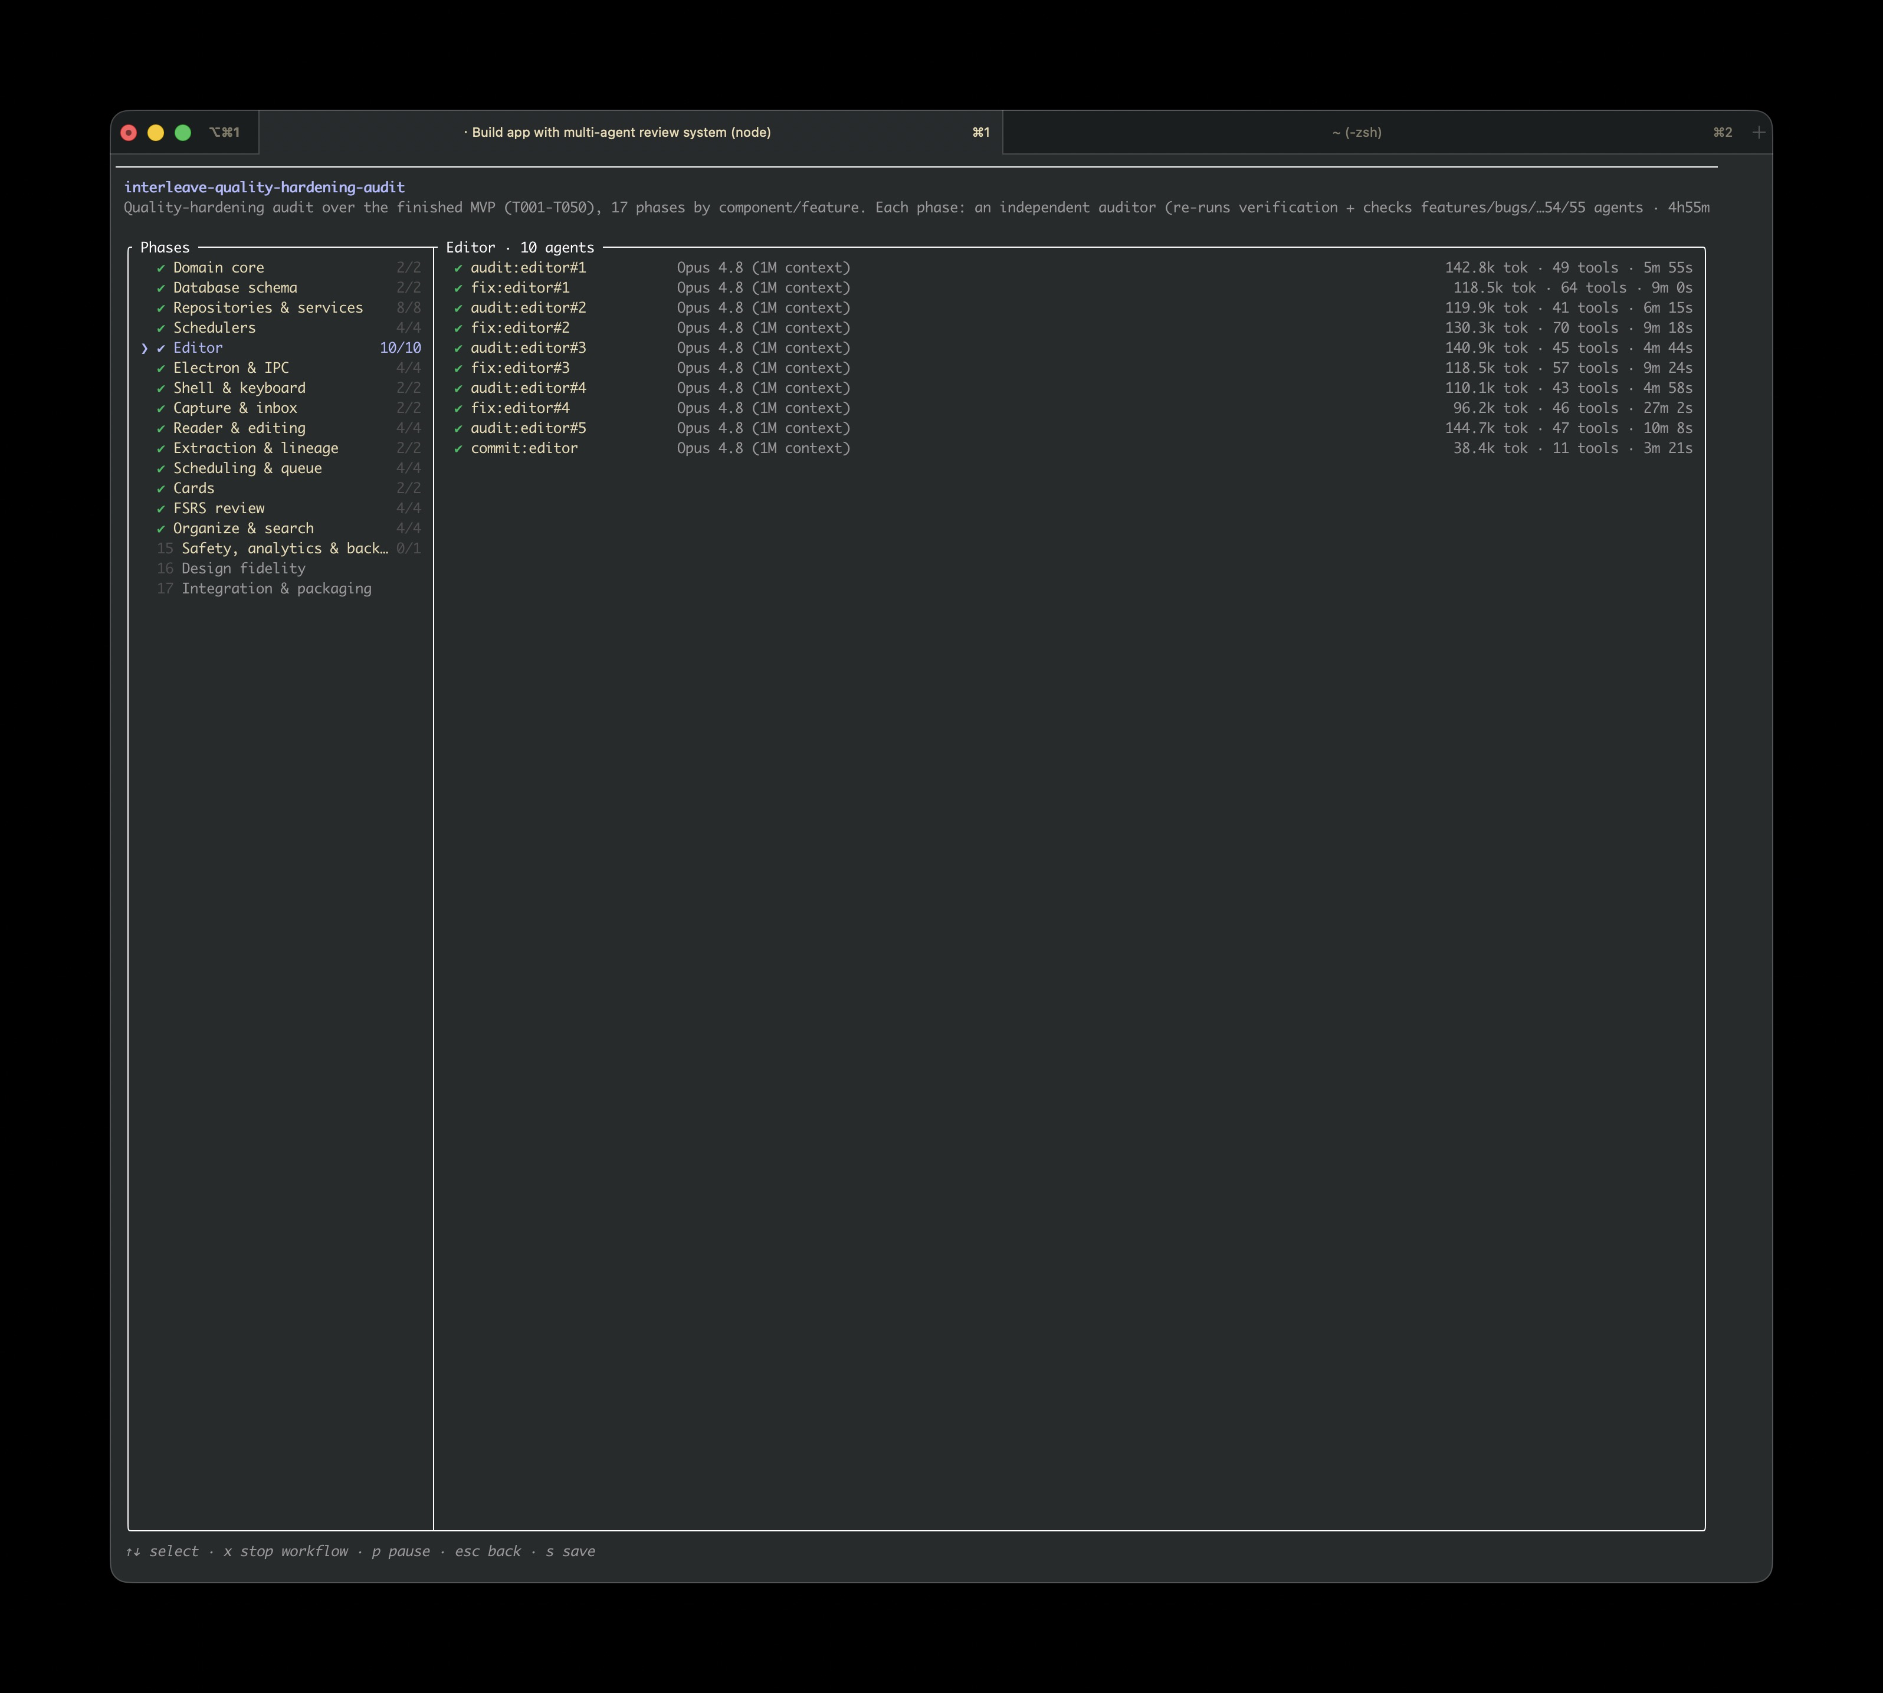Click the checkmark icon beside Domain core
The image size is (1883, 1693).
(x=161, y=268)
